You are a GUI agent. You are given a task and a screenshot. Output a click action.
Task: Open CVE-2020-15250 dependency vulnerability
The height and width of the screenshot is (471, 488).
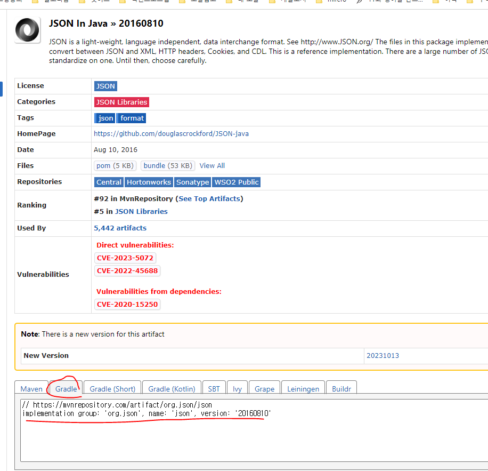(127, 305)
